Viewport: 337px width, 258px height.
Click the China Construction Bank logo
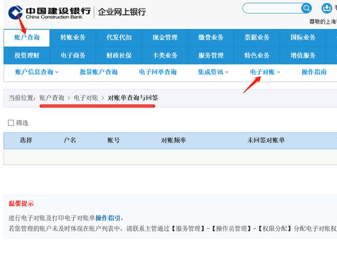point(49,12)
